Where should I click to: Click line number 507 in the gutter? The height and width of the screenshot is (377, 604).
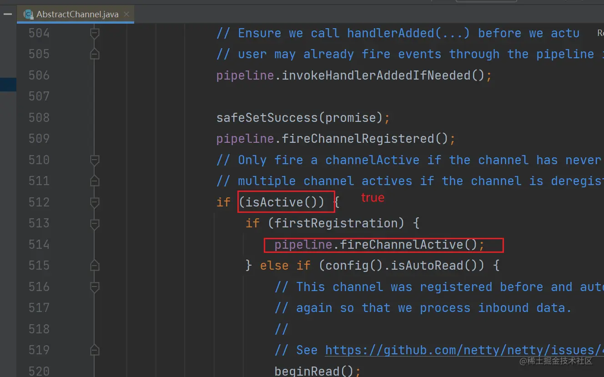[x=39, y=96]
